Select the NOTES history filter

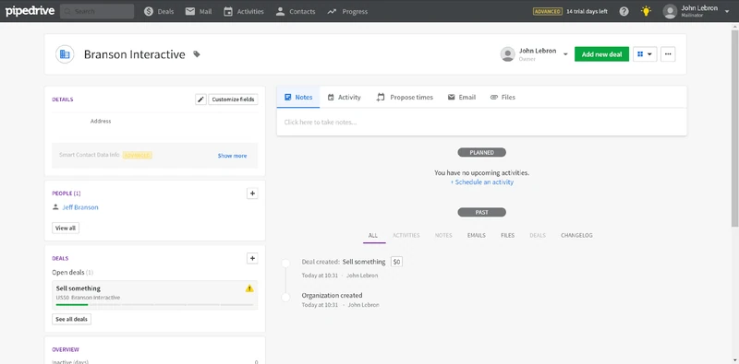pyautogui.click(x=443, y=235)
